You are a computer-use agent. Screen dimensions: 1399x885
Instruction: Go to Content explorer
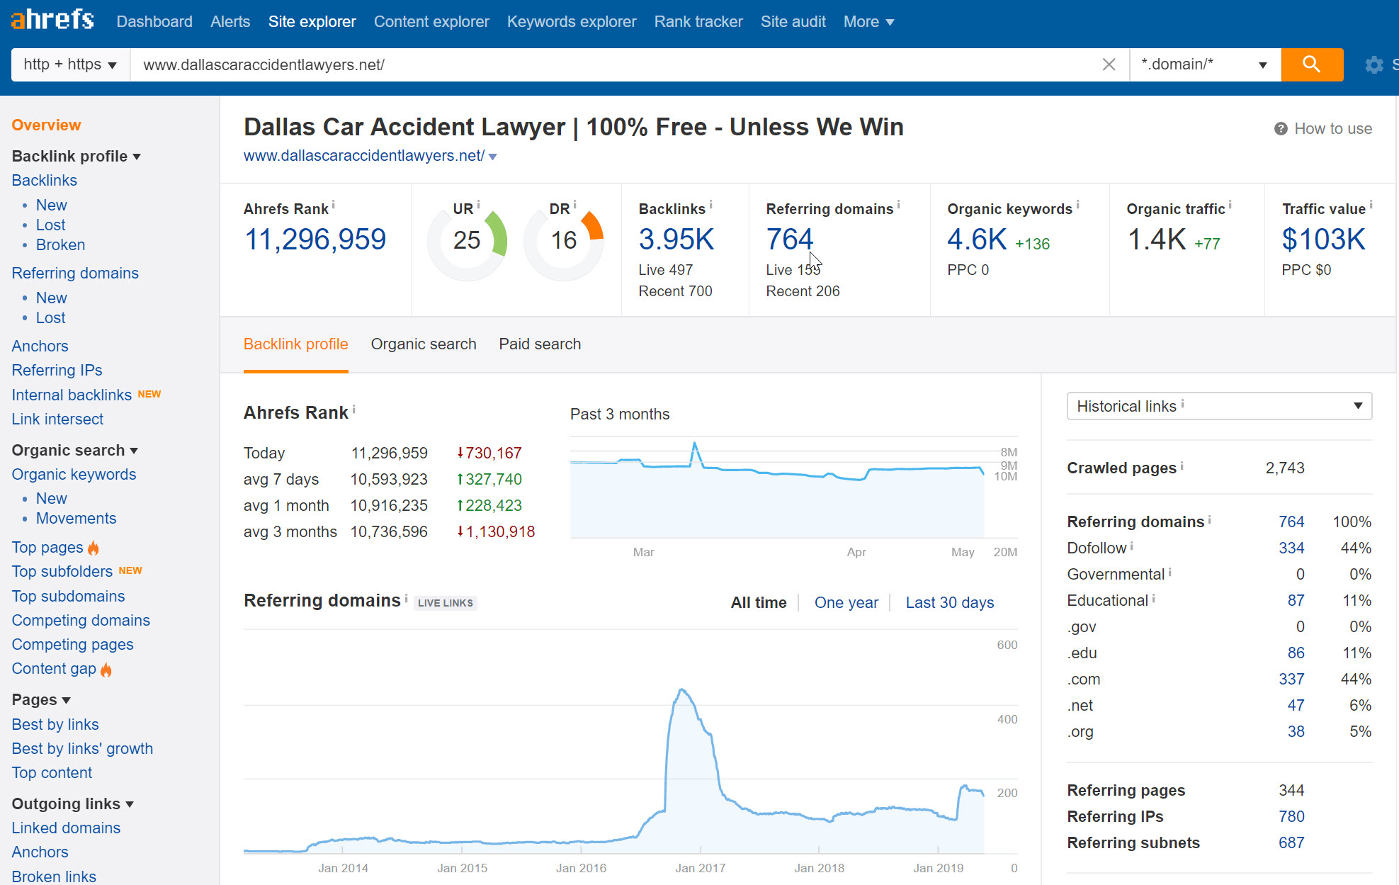[x=431, y=22]
